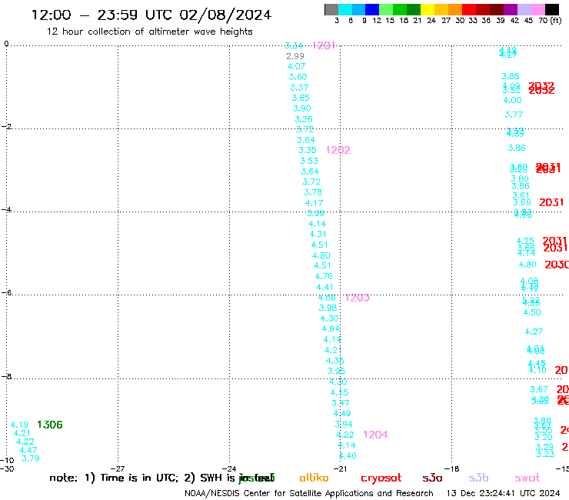Select the 'altika' satellite legend label
This screenshot has height=500, width=569.
click(314, 478)
